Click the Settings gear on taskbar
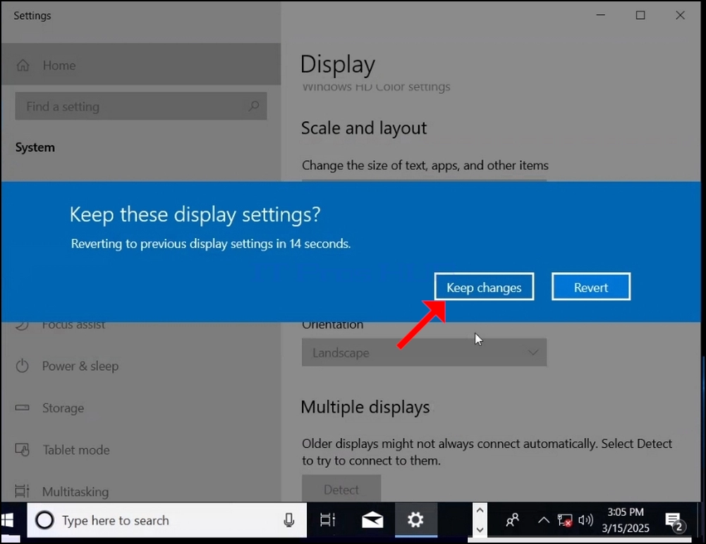706x544 pixels. 415,520
